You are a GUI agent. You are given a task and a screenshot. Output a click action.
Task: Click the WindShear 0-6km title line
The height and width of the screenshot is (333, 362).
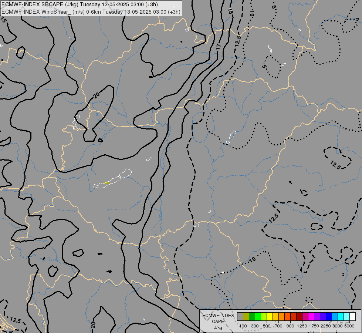coord(91,11)
